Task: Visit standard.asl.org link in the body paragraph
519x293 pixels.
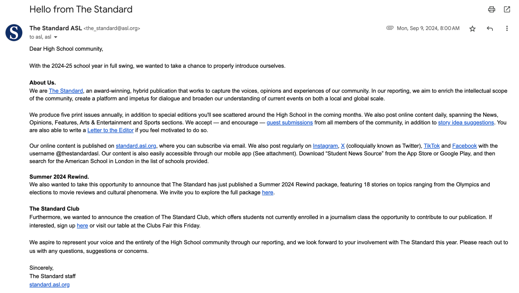Action: tap(136, 146)
